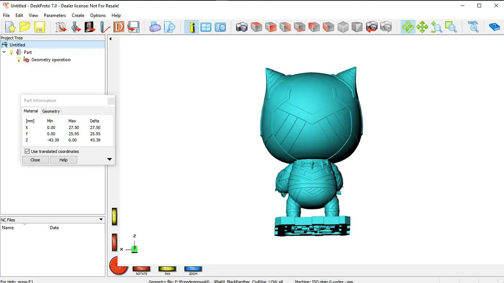
Task: Open the View menu
Action: [x=33, y=15]
